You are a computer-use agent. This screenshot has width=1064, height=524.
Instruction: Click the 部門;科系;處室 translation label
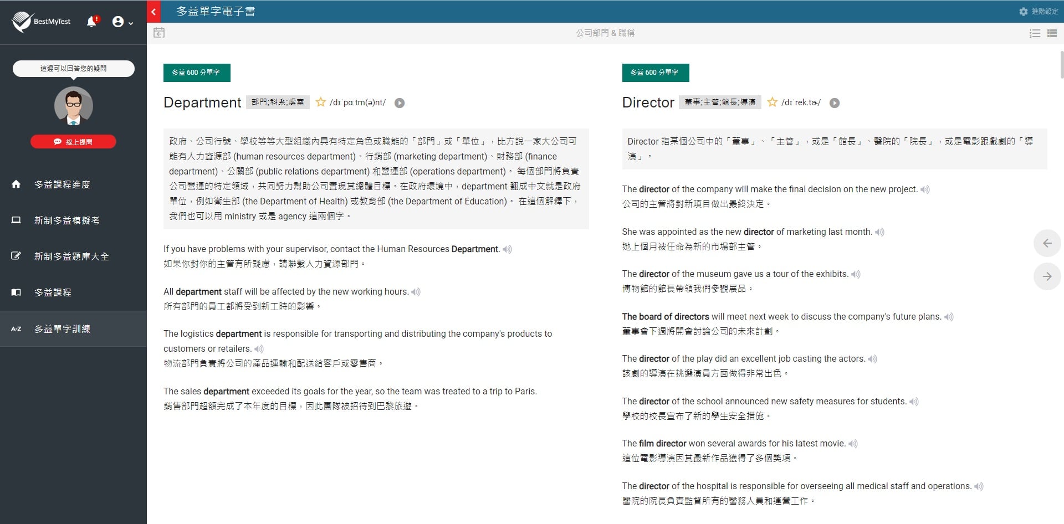tap(278, 102)
